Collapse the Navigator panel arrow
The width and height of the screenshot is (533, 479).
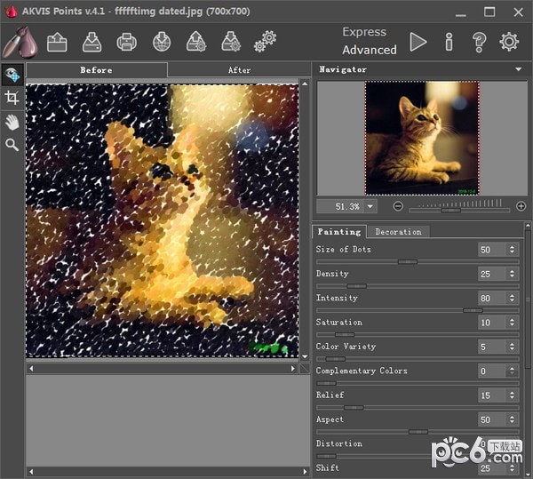click(x=518, y=68)
